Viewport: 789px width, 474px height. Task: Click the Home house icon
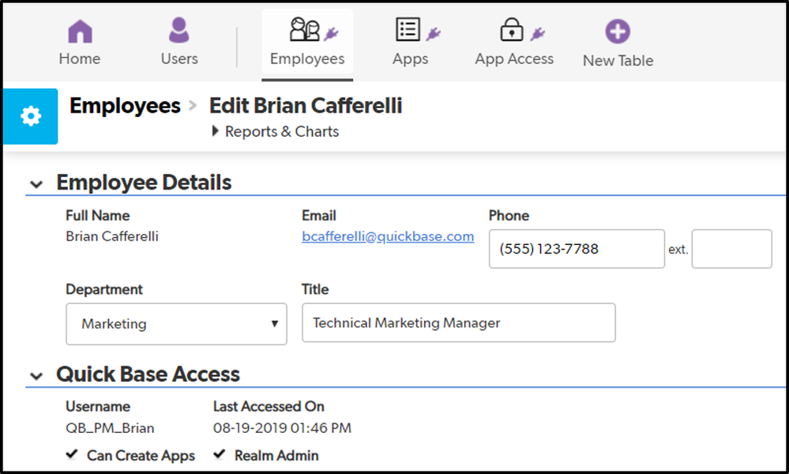pos(80,31)
